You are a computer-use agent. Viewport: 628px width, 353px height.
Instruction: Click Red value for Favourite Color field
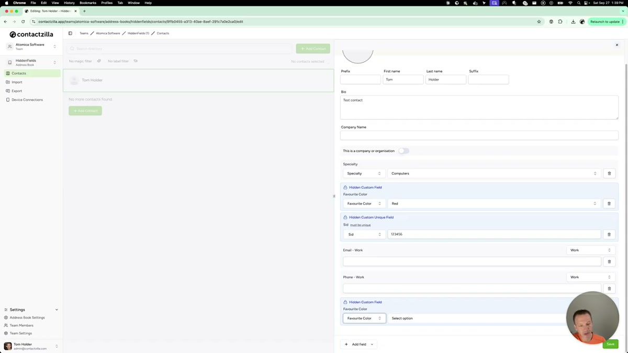pyautogui.click(x=494, y=203)
